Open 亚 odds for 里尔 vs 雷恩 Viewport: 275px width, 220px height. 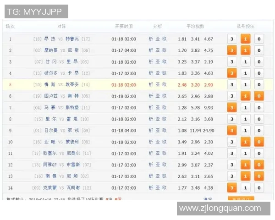click(x=158, y=119)
